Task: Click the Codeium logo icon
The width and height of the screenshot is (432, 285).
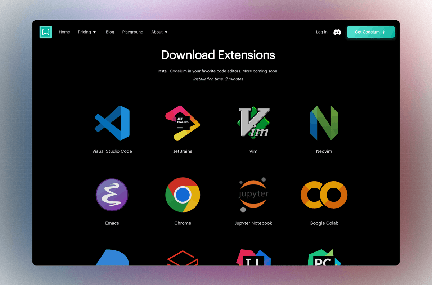Action: pyautogui.click(x=46, y=32)
